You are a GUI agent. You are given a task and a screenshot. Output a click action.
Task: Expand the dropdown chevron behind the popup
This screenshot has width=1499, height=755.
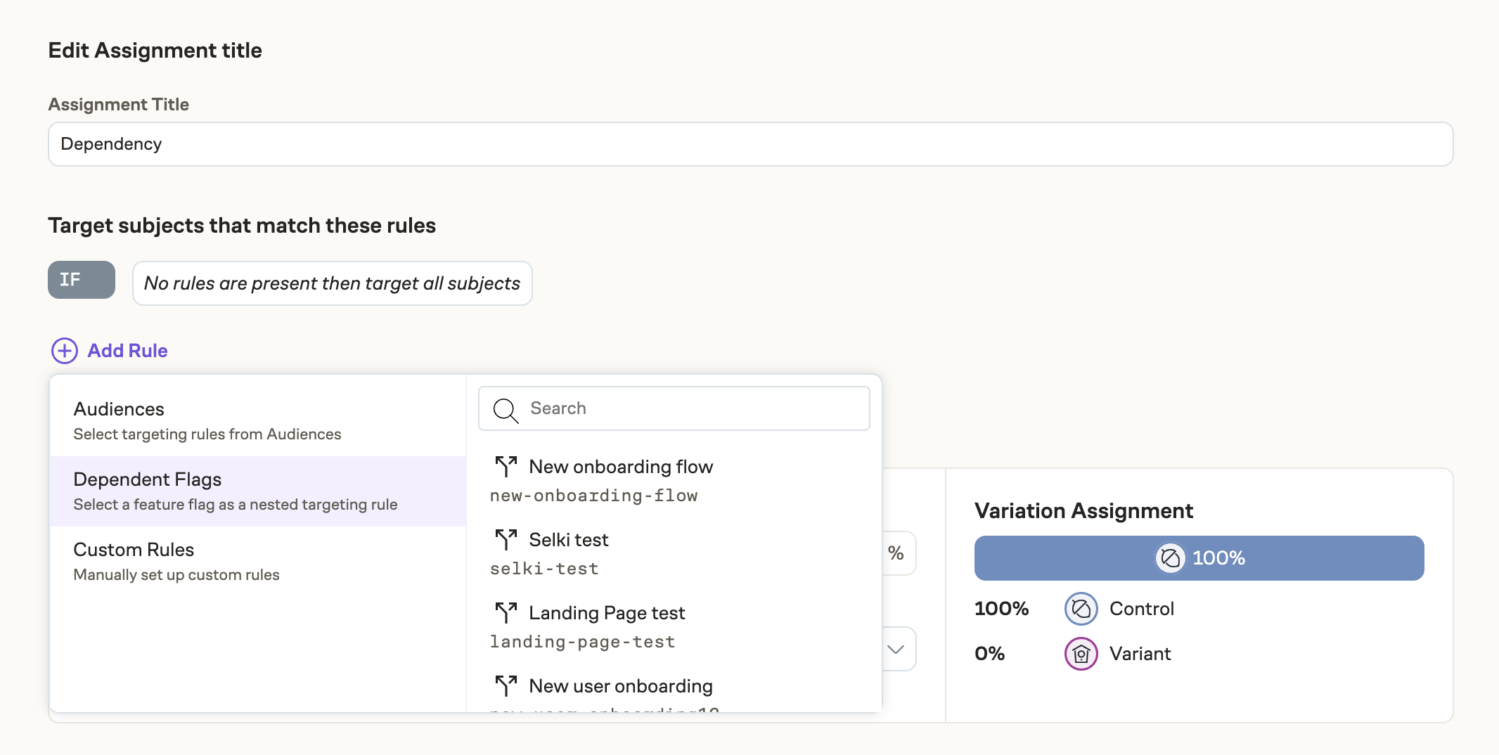coord(896,649)
